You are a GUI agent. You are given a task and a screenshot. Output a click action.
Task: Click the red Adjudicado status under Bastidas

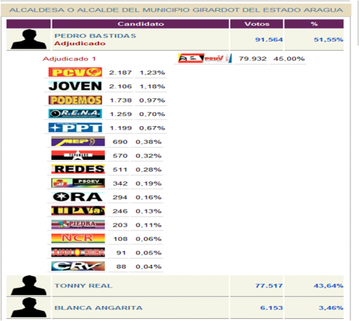tap(80, 44)
